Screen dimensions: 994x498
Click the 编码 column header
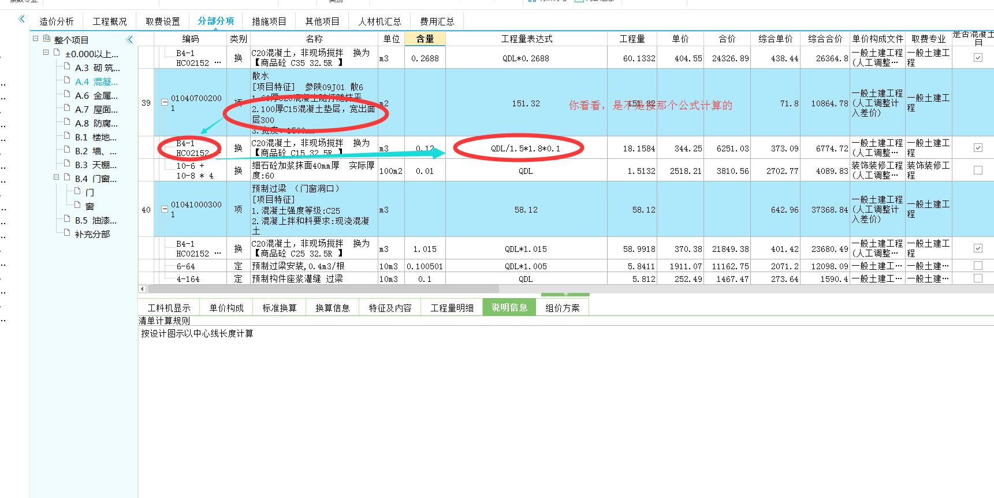pyautogui.click(x=190, y=39)
